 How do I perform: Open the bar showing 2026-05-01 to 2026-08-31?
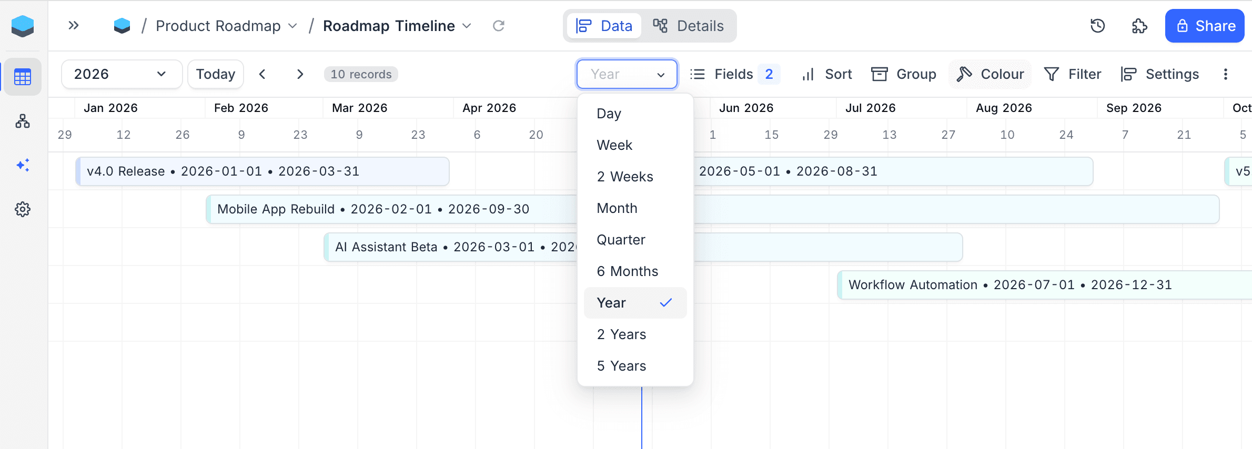pos(893,171)
